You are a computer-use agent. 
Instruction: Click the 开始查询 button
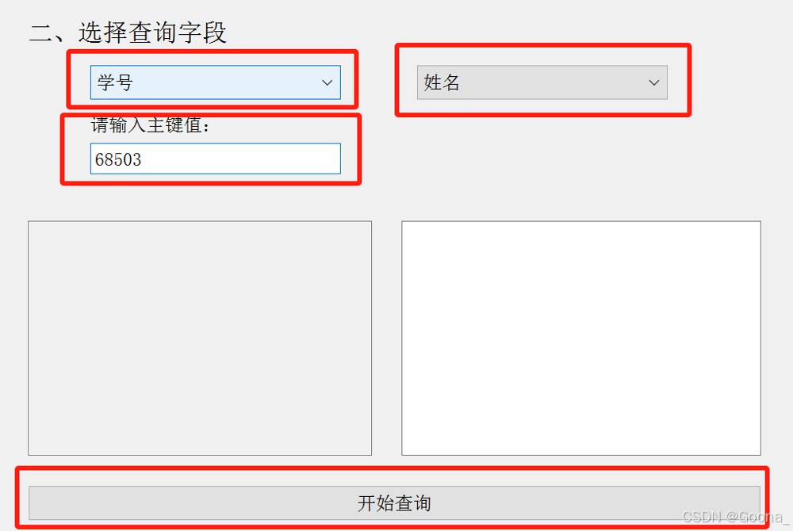pos(394,502)
